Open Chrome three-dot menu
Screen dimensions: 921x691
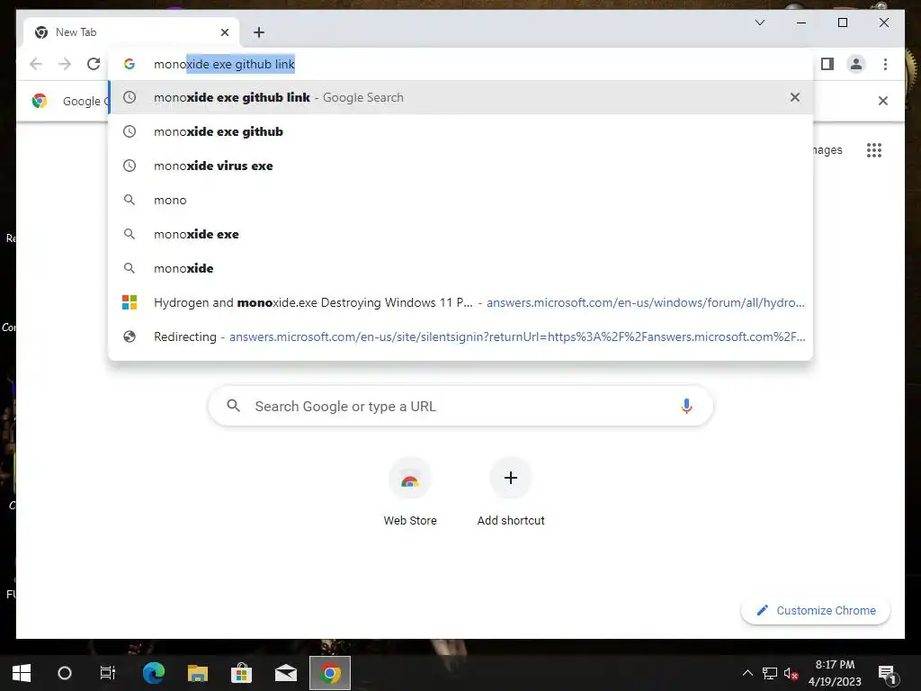885,64
